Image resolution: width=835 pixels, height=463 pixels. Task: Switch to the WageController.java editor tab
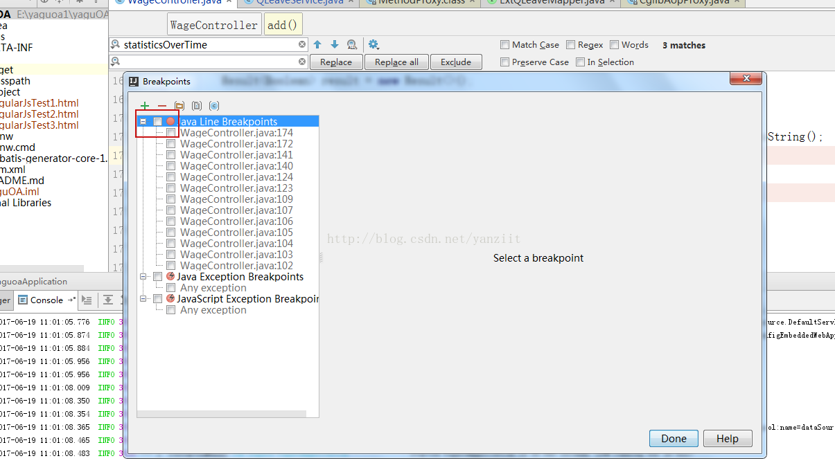click(x=175, y=3)
